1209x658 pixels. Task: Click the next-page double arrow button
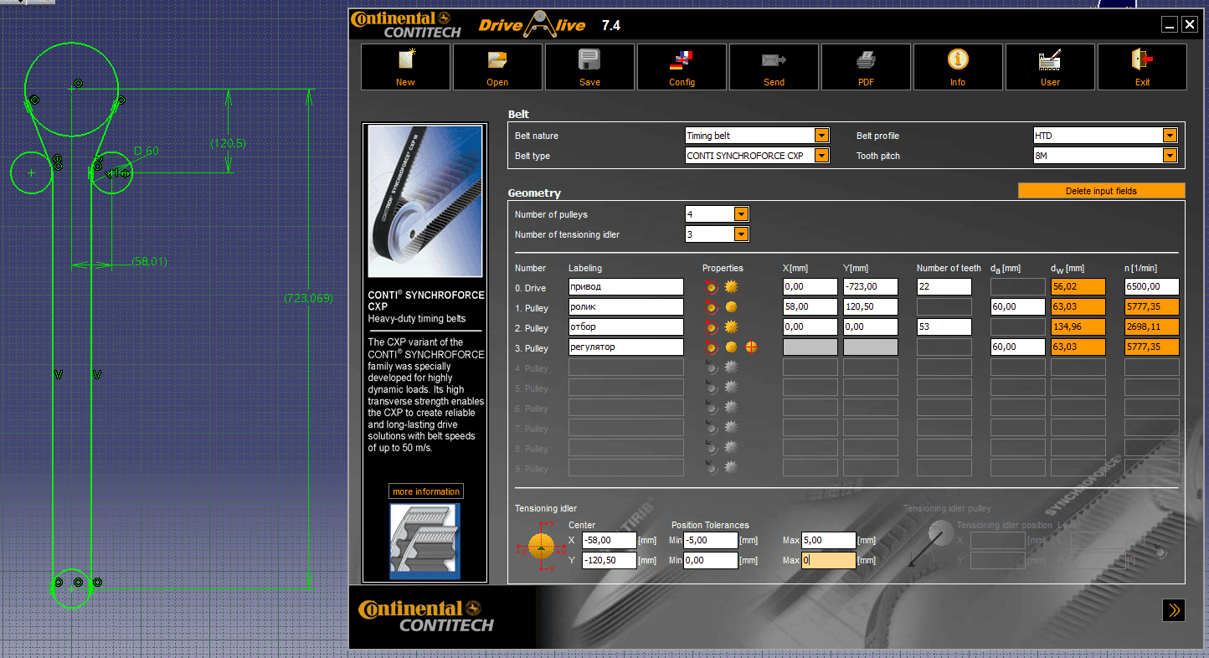(x=1173, y=610)
